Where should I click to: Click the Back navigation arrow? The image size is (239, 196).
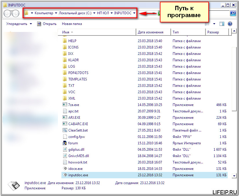tap(7, 13)
